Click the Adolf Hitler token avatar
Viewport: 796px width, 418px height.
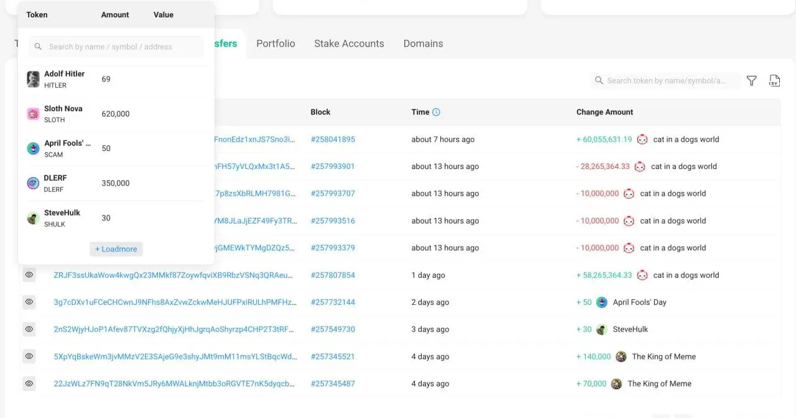(x=33, y=79)
